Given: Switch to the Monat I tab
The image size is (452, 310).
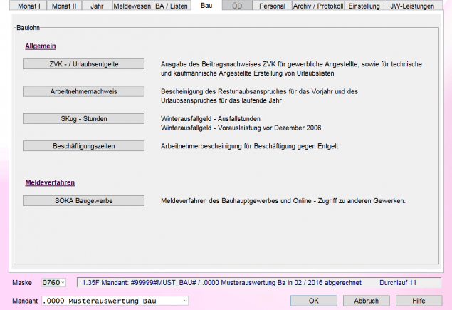Looking at the screenshot, I should click(28, 6).
